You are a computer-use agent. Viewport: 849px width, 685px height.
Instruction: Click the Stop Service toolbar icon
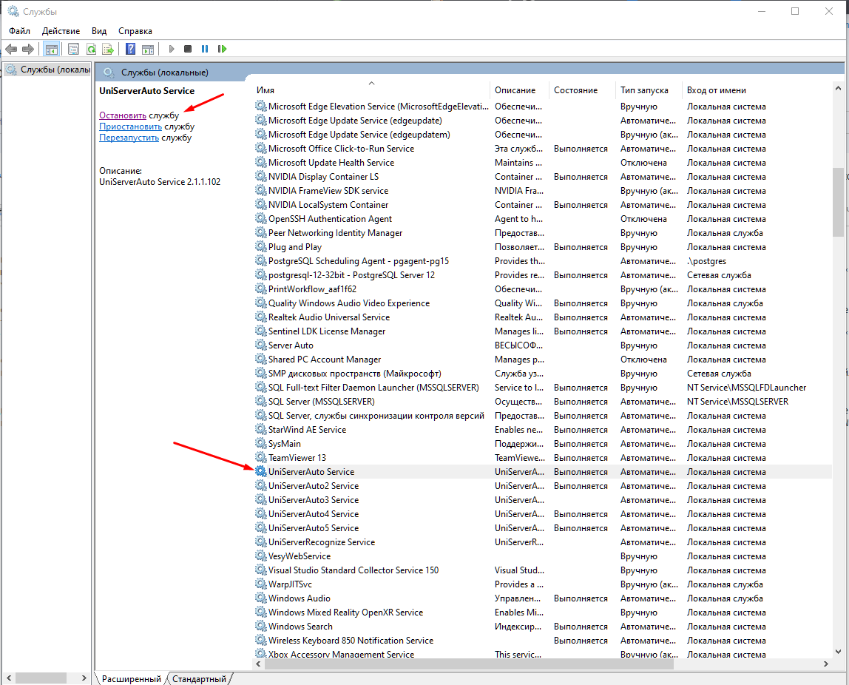188,49
